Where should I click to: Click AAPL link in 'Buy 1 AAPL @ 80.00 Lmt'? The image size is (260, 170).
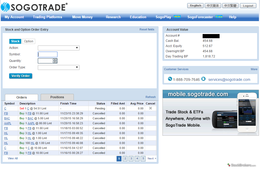point(31,123)
